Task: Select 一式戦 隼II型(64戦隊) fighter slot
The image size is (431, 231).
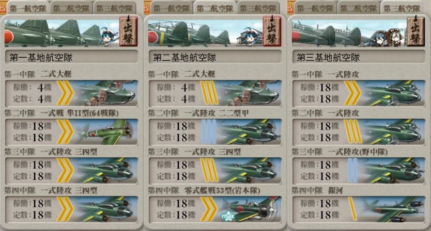Action: click(x=71, y=132)
